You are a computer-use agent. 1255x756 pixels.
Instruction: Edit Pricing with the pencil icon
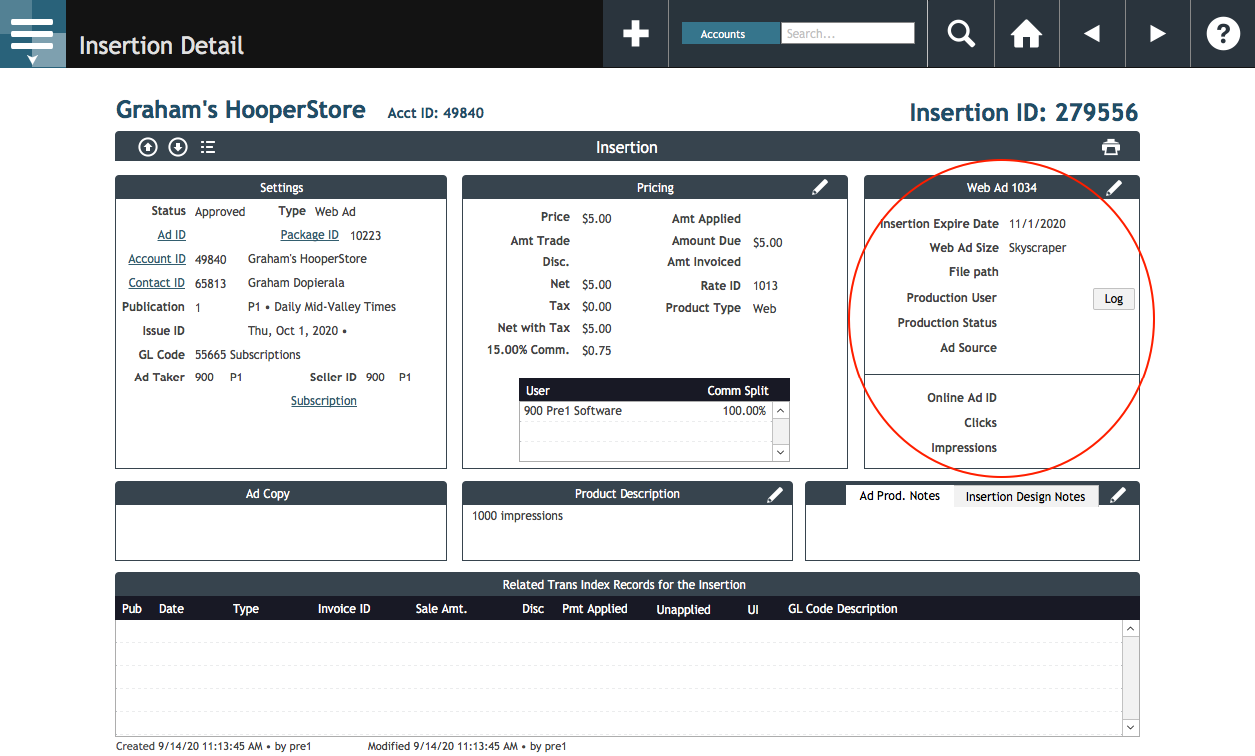[x=820, y=187]
